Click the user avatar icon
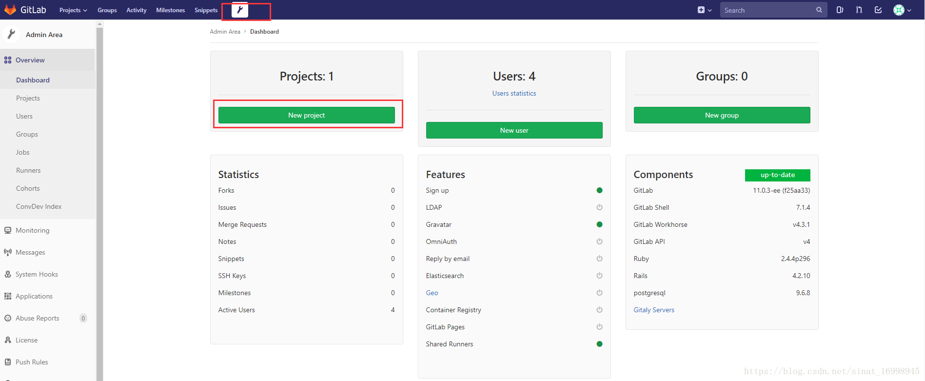The width and height of the screenshot is (925, 381). pos(899,10)
